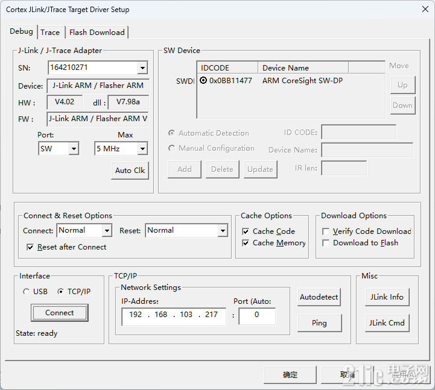Open JLink Cmd

point(387,323)
